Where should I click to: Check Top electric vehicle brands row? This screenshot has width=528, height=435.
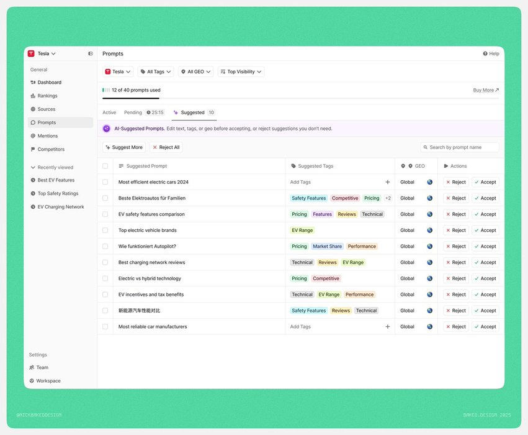(105, 231)
